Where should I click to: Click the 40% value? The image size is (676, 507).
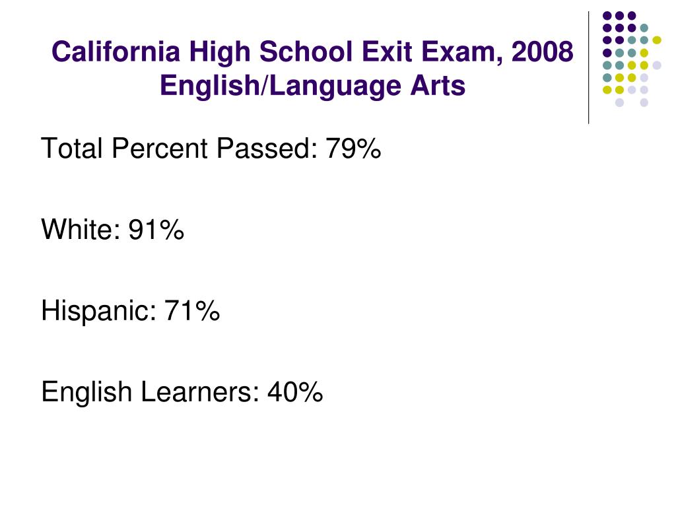[x=295, y=392]
